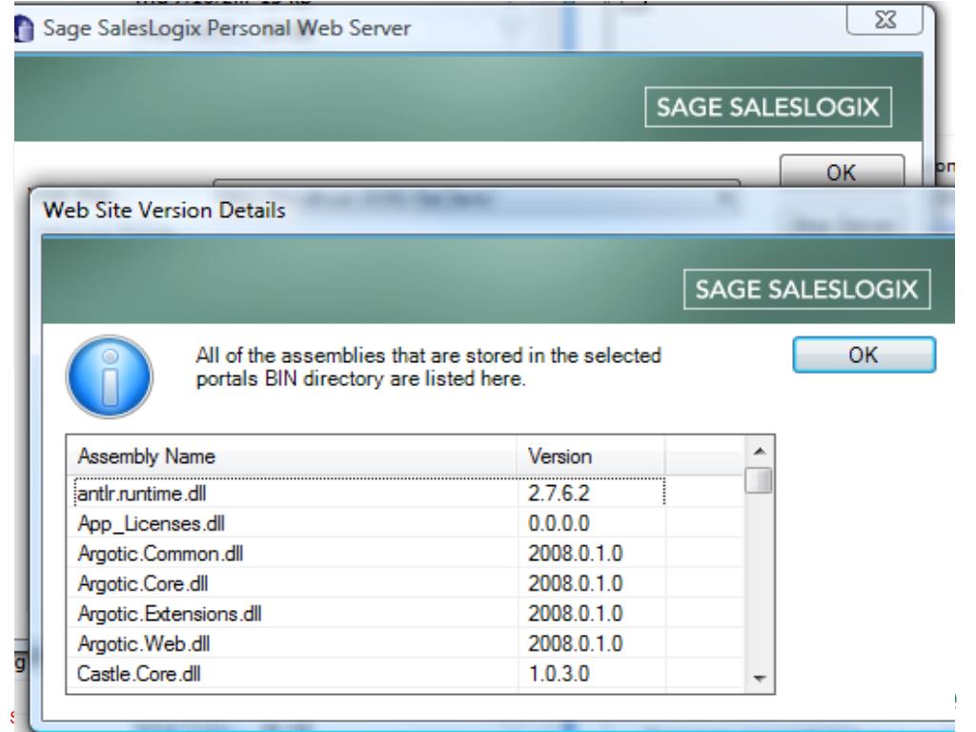976x732 pixels.
Task: Click the blue information icon
Action: pos(110,376)
